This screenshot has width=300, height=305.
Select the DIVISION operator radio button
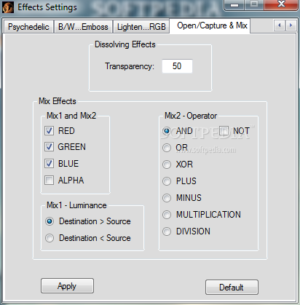coord(167,231)
